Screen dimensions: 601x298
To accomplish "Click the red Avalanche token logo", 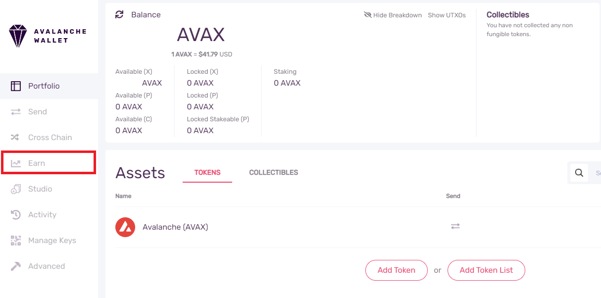I will [125, 227].
